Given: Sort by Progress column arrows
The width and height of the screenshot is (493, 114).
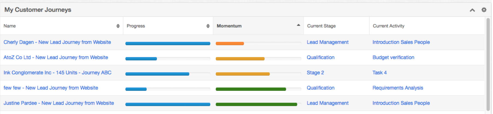Looking at the screenshot, I should point(208,26).
